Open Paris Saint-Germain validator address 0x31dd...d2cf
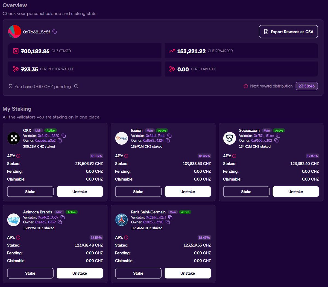Image resolution: width=328 pixels, height=287 pixels. pos(156,217)
